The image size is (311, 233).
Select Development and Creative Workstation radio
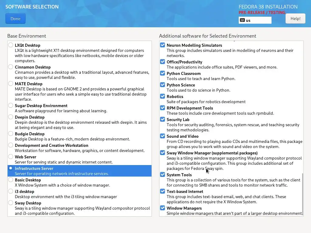[x=11, y=145]
